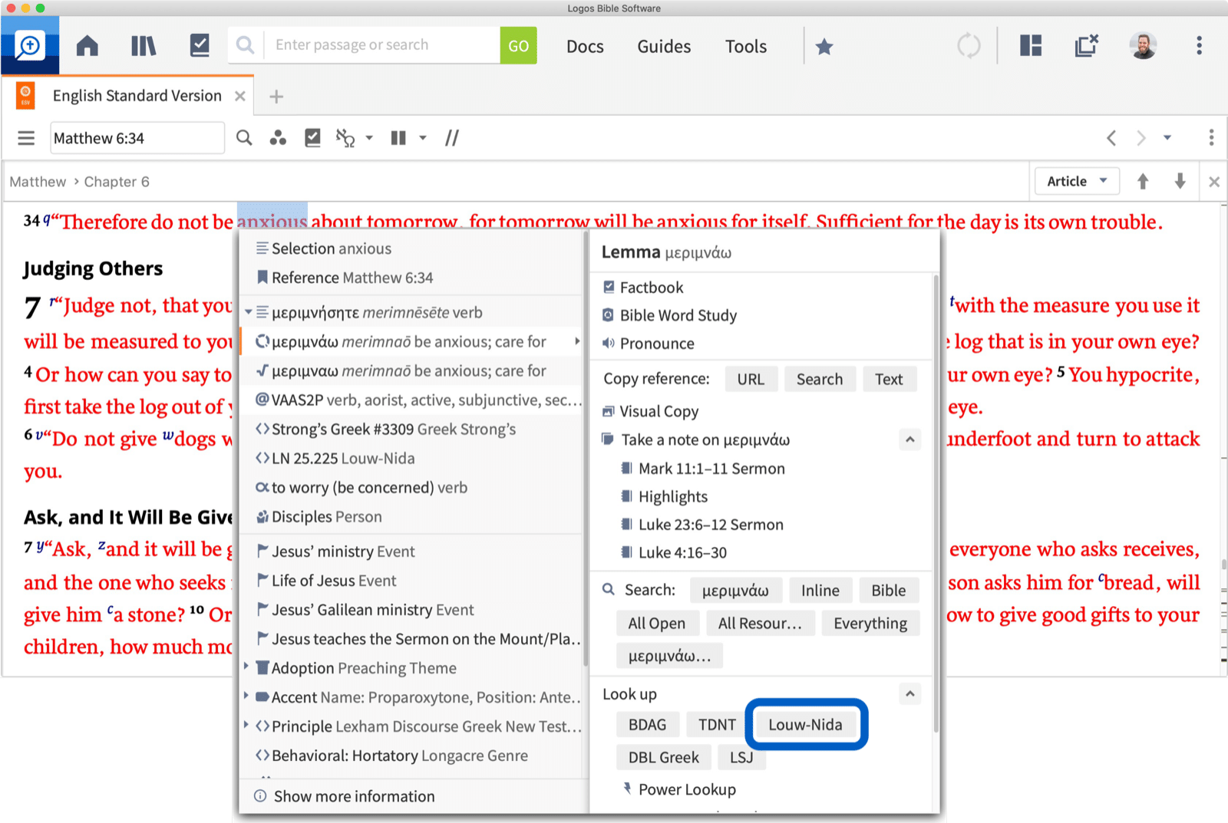This screenshot has height=823, width=1228.
Task: Close the English Standard Version tab
Action: pyautogui.click(x=240, y=96)
